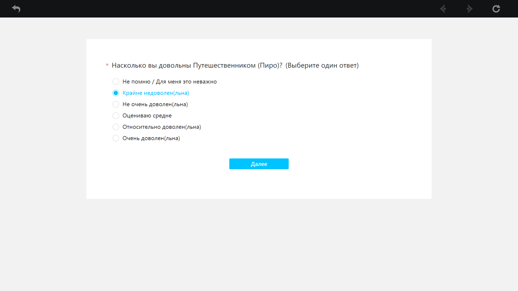Click the refresh page icon
The width and height of the screenshot is (518, 291).
tap(496, 9)
